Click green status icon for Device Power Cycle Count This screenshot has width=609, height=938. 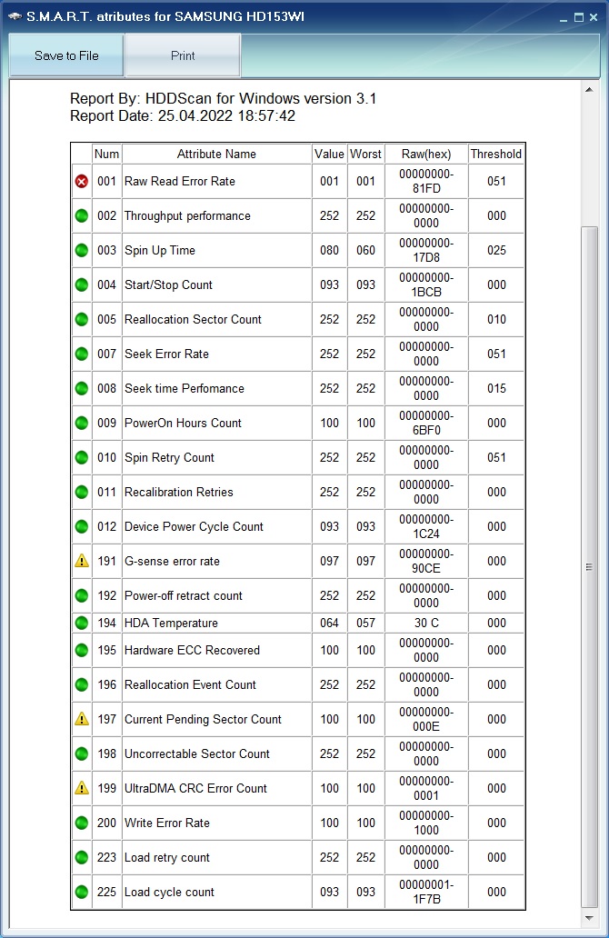(x=82, y=527)
